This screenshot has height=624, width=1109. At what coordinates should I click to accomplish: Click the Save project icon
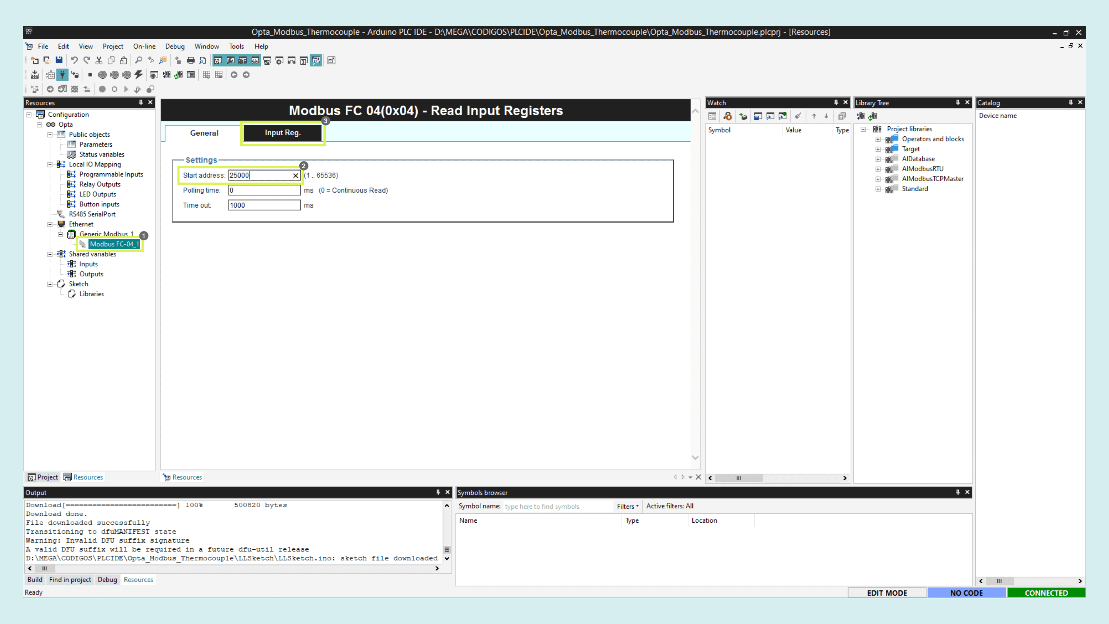(x=59, y=60)
